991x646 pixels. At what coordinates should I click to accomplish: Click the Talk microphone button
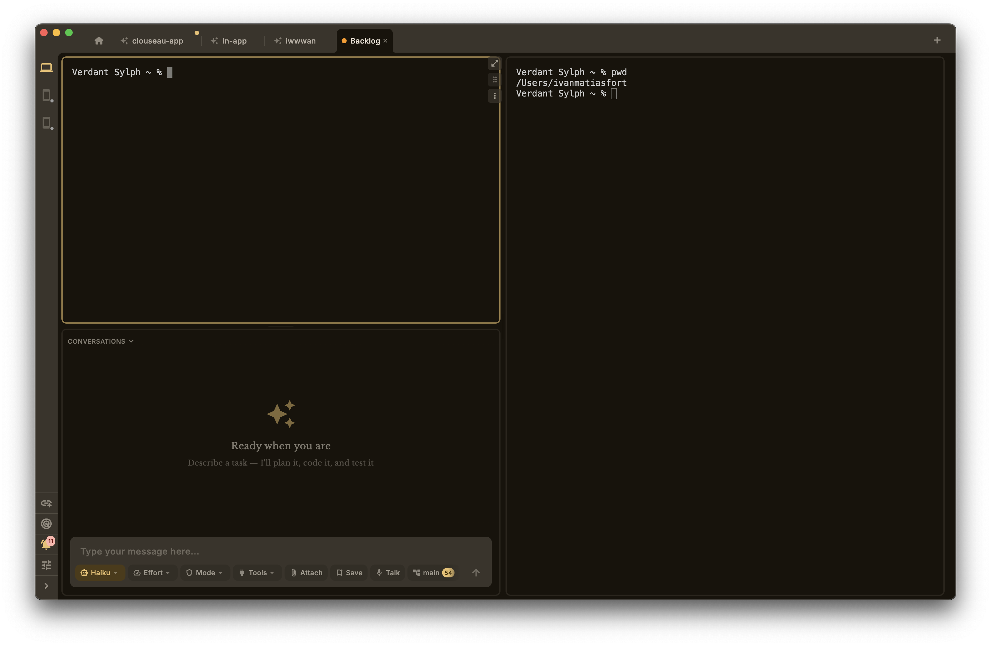[x=388, y=573]
